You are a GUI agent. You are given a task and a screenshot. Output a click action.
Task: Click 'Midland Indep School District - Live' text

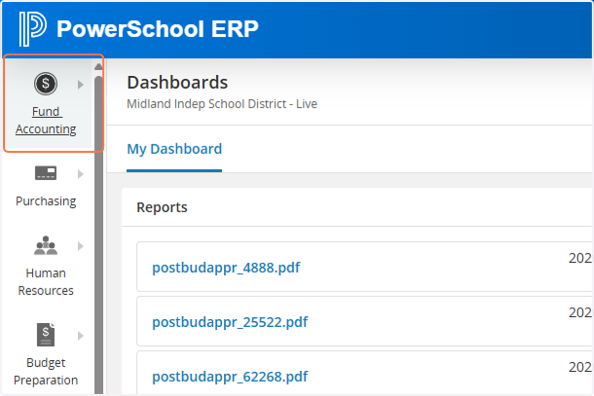222,104
